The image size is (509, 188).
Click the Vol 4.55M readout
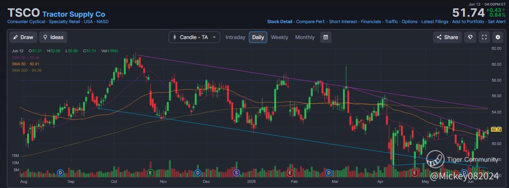click(109, 51)
